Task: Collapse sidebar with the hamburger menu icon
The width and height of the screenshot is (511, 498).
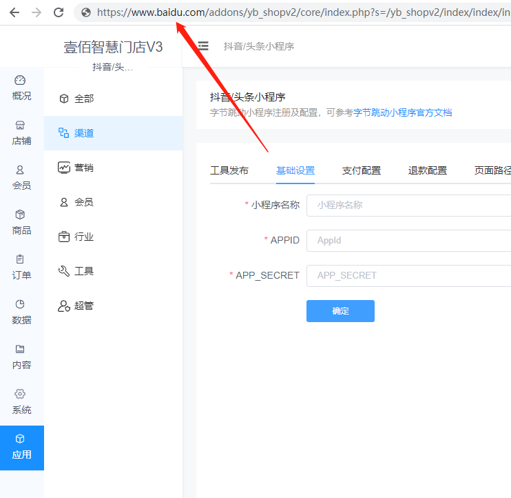Action: (x=203, y=46)
